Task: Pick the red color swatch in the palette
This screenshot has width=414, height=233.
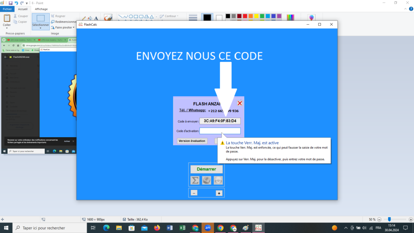Action: [245, 16]
